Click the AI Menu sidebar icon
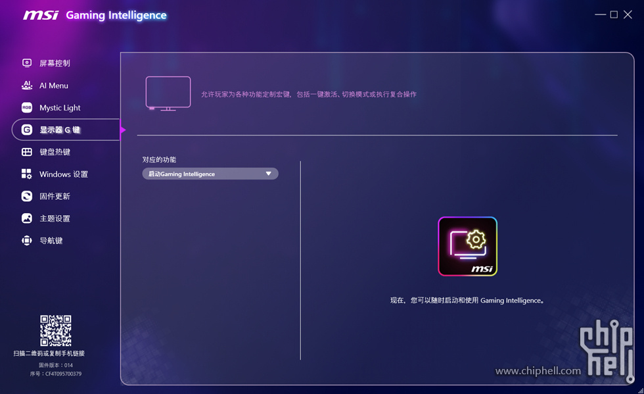 (x=27, y=85)
